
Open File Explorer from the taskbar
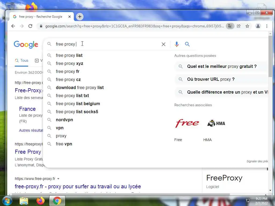coord(24,201)
